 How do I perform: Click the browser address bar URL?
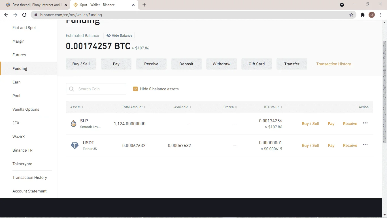point(71,15)
